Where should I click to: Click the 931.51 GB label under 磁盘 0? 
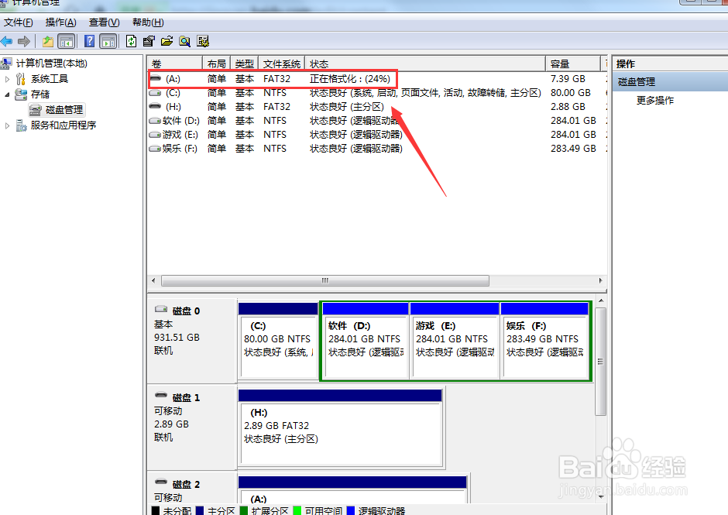pos(177,338)
